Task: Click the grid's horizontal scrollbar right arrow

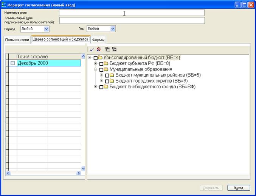Action: click(x=79, y=173)
